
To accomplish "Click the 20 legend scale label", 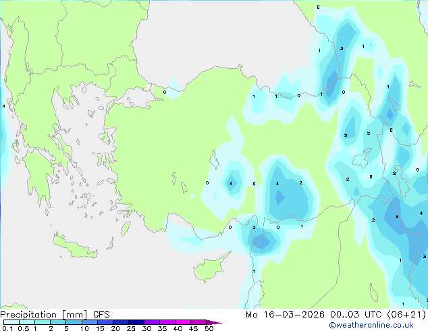I will click(x=115, y=328).
